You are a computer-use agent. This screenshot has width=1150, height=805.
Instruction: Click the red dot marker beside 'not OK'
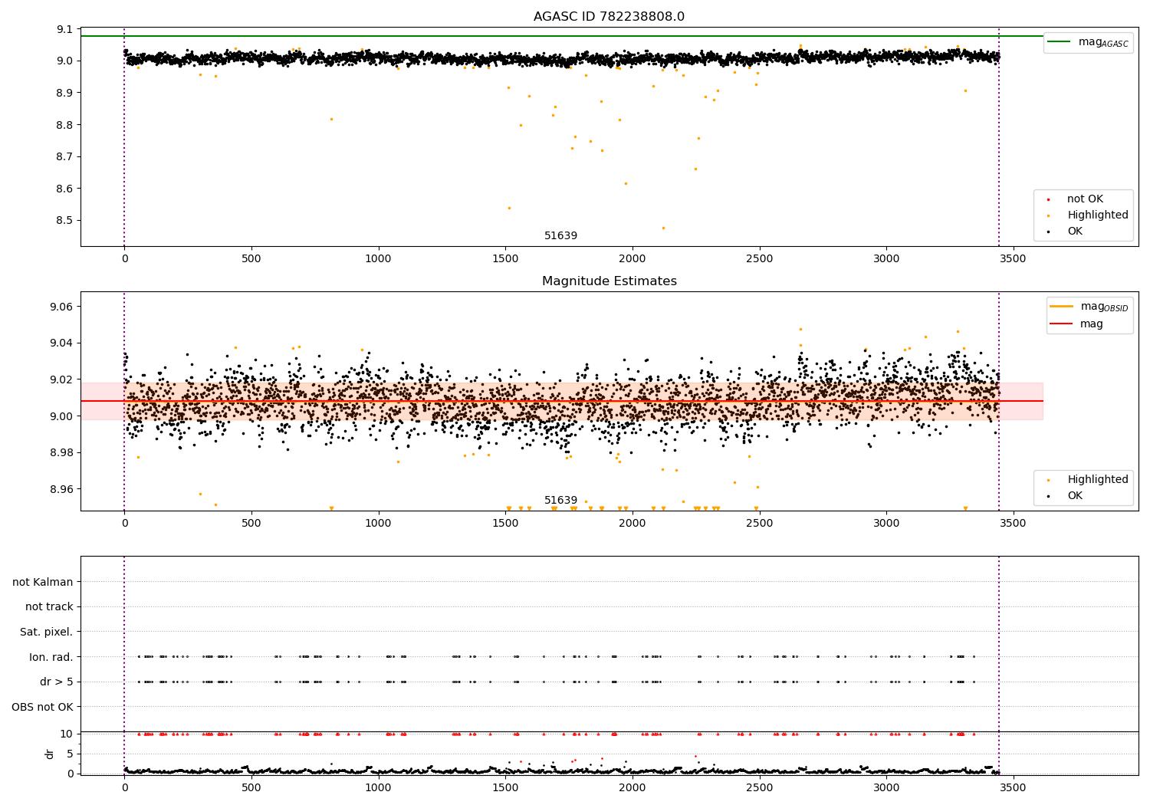[1048, 200]
